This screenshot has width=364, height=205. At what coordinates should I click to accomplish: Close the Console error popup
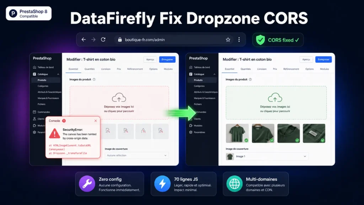coord(96,121)
